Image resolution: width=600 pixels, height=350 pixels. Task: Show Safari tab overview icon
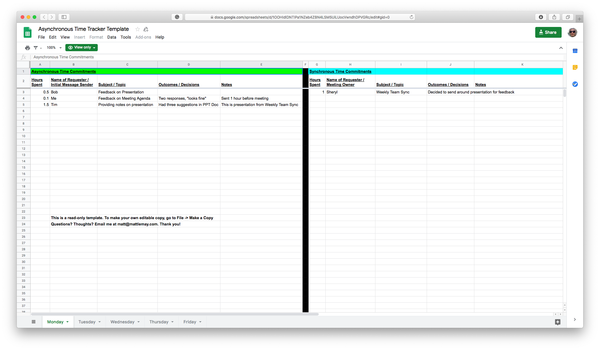click(x=568, y=17)
